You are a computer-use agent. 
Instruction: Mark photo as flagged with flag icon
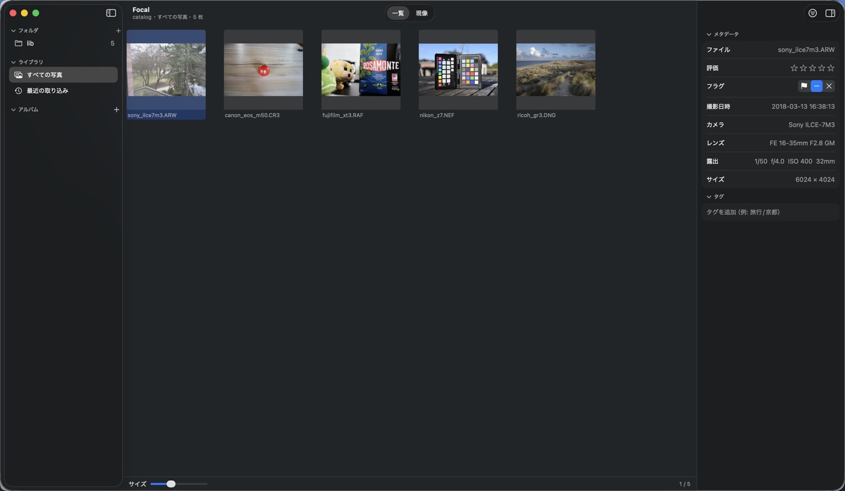coord(804,86)
